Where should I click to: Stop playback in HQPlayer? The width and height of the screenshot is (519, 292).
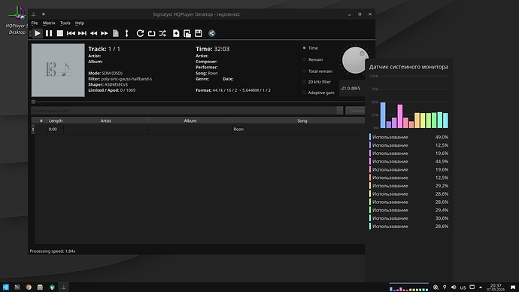[60, 33]
